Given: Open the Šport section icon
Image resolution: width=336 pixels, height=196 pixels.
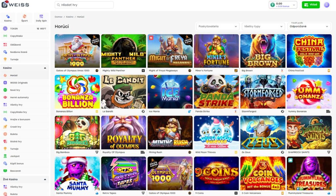Looking at the screenshot, I should [25, 18].
